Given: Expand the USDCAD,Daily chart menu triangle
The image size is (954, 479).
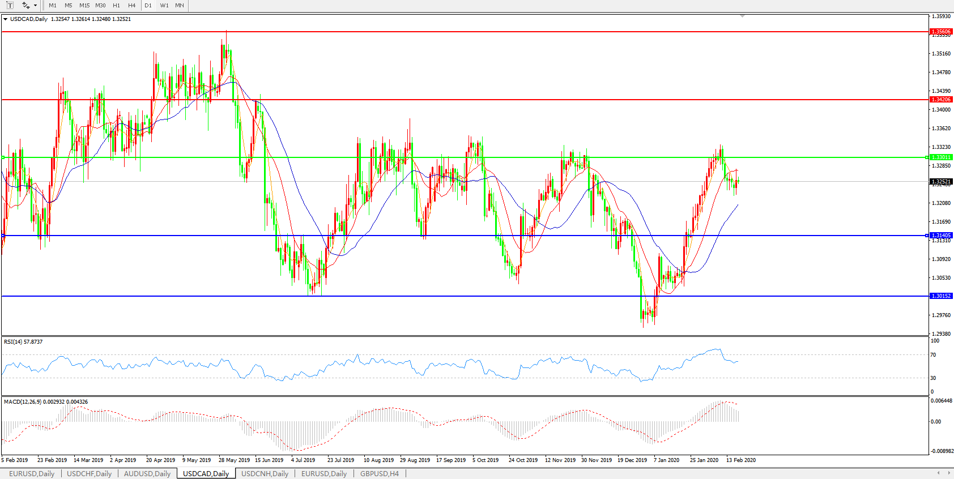Looking at the screenshot, I should click(x=5, y=19).
